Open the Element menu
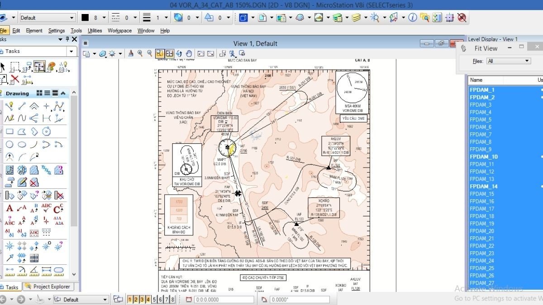The width and height of the screenshot is (543, 305). 34,31
